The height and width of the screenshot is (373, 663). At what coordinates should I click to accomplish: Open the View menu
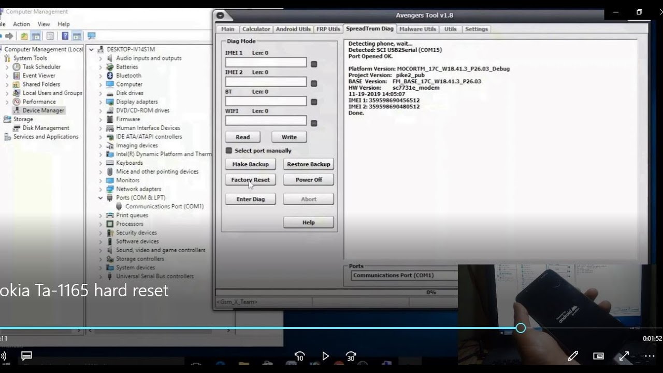(x=44, y=24)
